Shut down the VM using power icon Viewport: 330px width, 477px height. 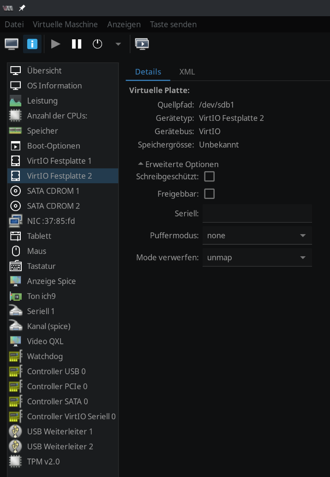tap(97, 44)
